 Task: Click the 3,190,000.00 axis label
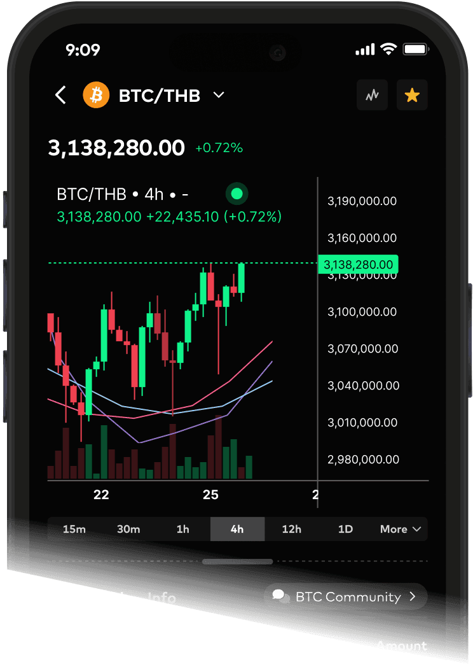pos(362,201)
